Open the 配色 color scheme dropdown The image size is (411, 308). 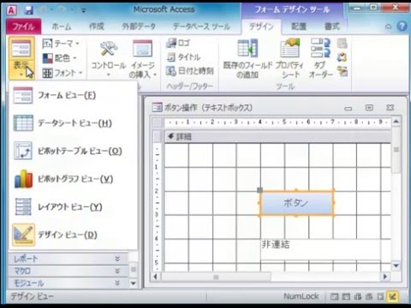click(x=60, y=58)
